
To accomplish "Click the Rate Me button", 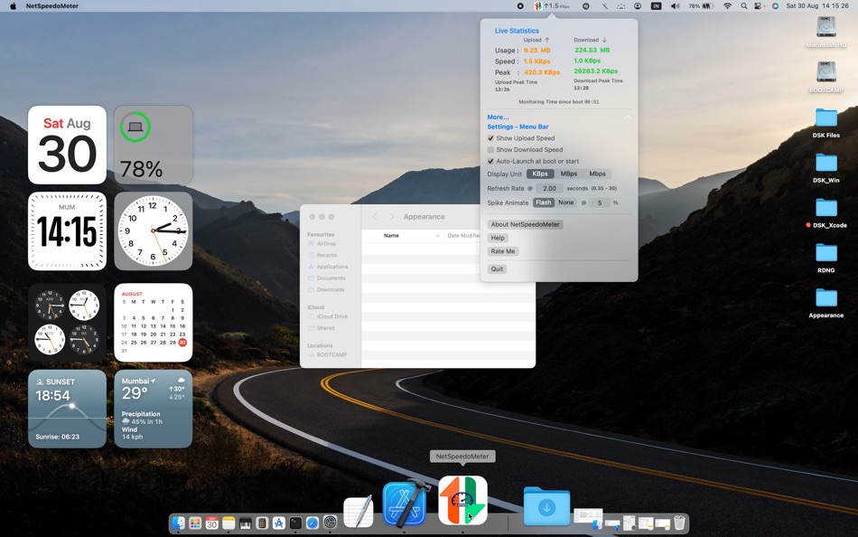I will 503,251.
